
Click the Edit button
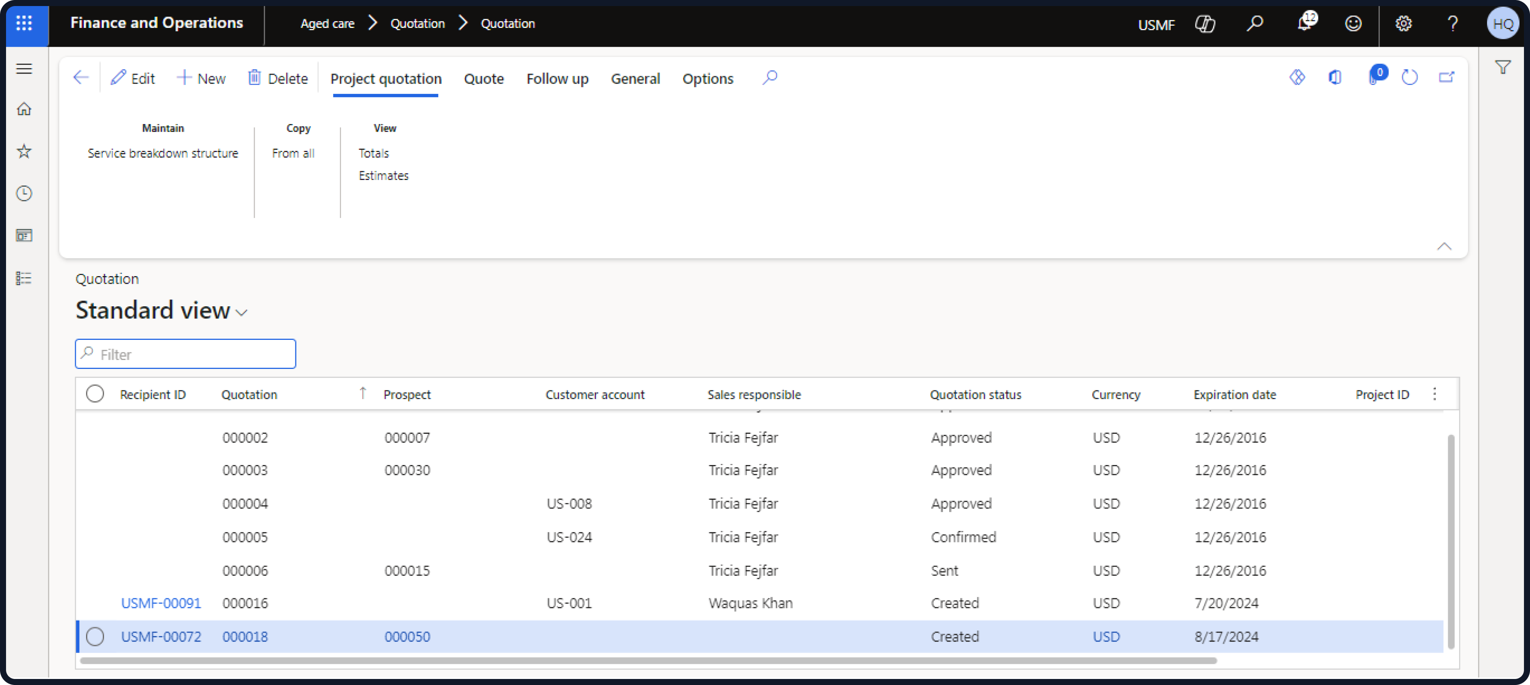pos(132,78)
